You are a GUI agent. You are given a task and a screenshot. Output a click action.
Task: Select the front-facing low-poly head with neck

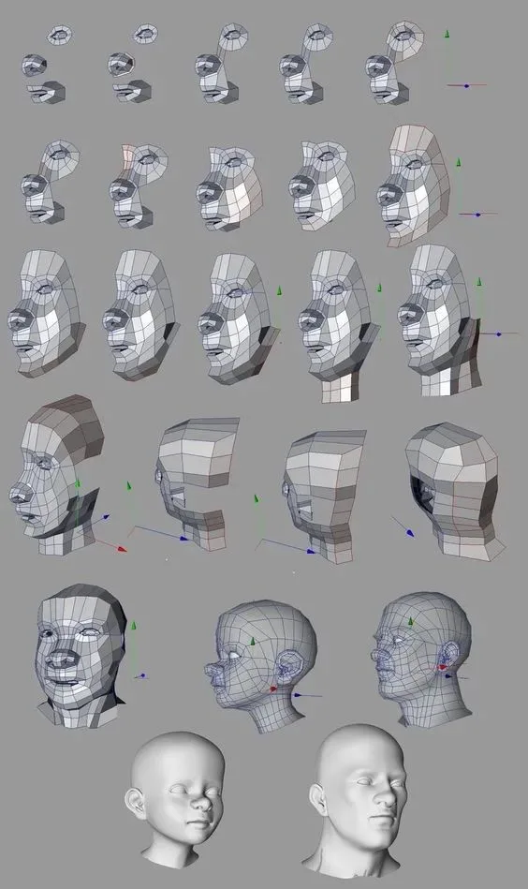81,656
